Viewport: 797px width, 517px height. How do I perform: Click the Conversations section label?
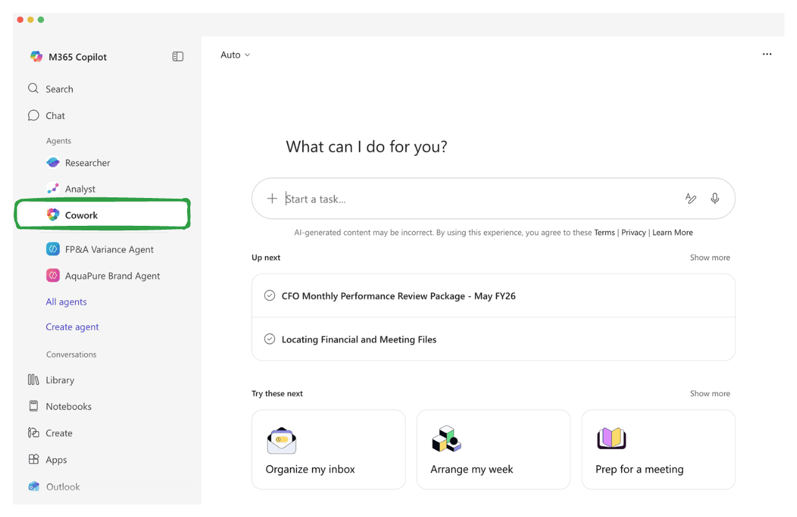(x=71, y=355)
